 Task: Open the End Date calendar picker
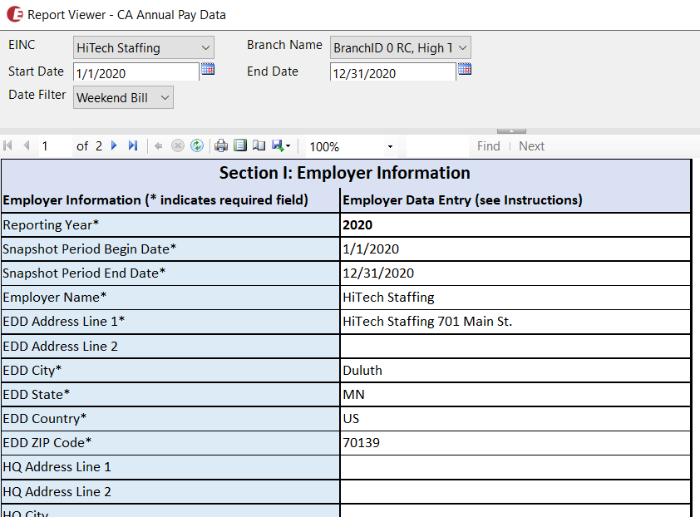(x=465, y=70)
